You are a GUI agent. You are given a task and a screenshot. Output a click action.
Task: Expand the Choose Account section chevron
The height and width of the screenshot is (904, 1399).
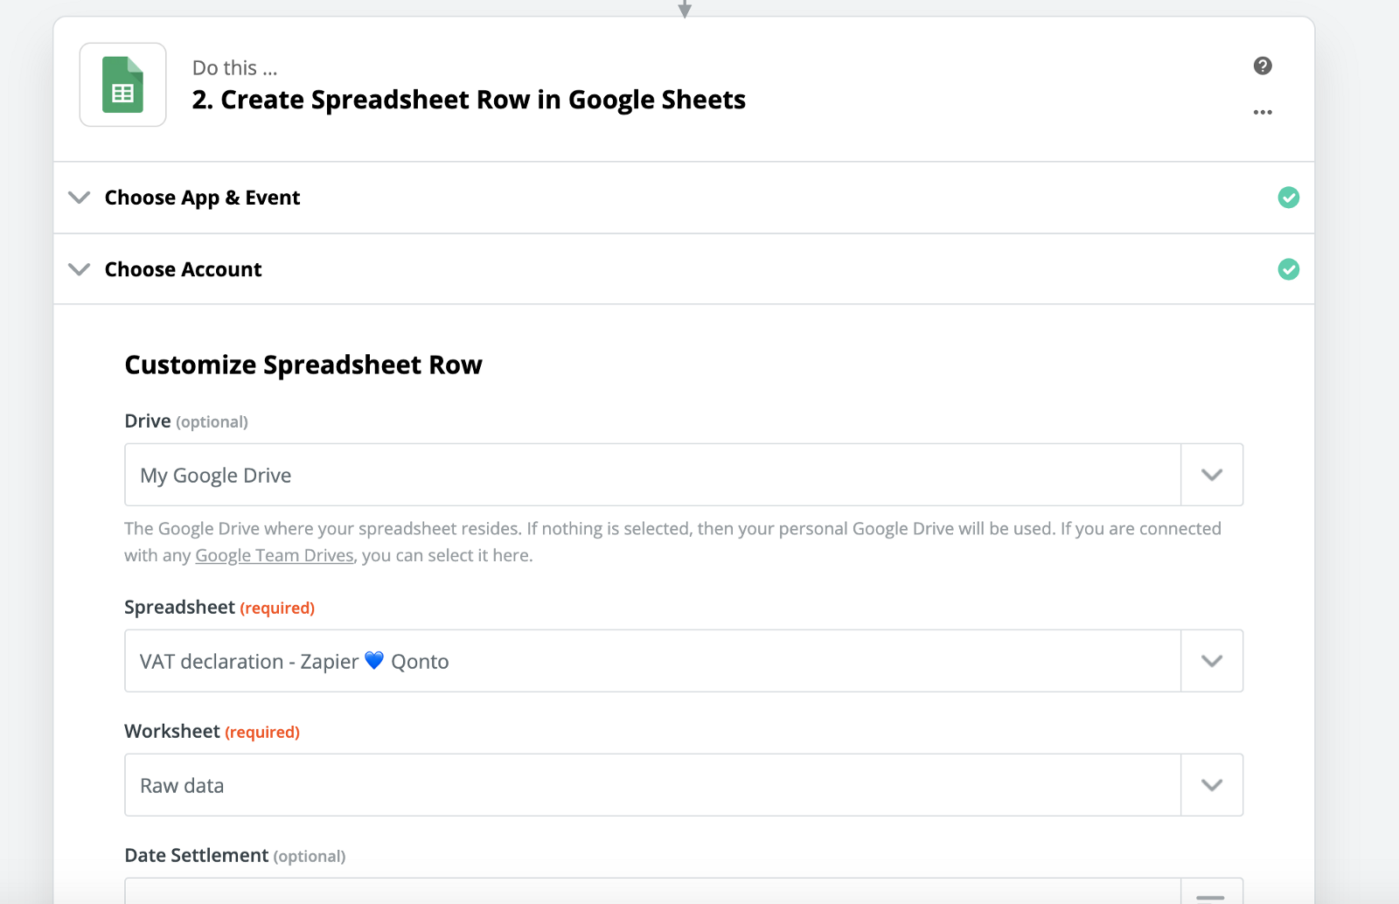point(80,269)
